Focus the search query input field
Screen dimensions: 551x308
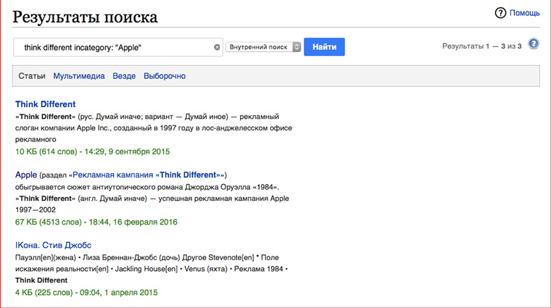pyautogui.click(x=116, y=47)
